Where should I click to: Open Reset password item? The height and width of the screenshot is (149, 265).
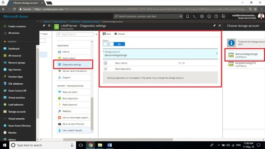[73, 105]
